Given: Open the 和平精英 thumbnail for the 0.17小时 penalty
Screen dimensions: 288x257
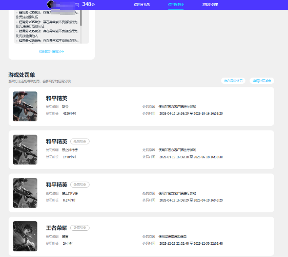Looking at the screenshot, I should pos(25,193).
